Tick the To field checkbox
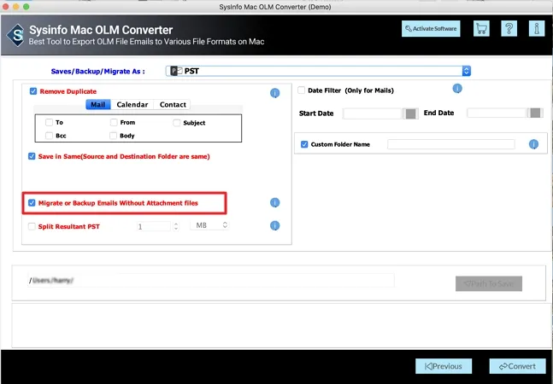This screenshot has width=553, height=384. (49, 122)
